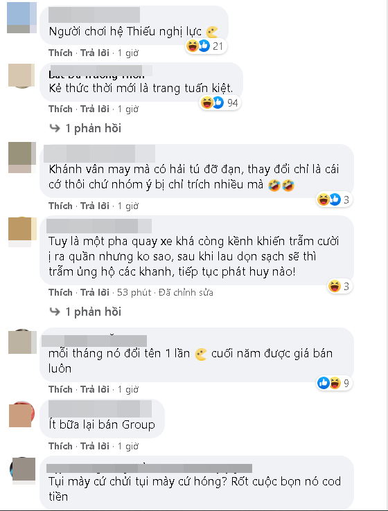The height and width of the screenshot is (511, 388).
Task: Open the avatar of the 'Thiếu nghị lực' commenter
Action: 21,17
